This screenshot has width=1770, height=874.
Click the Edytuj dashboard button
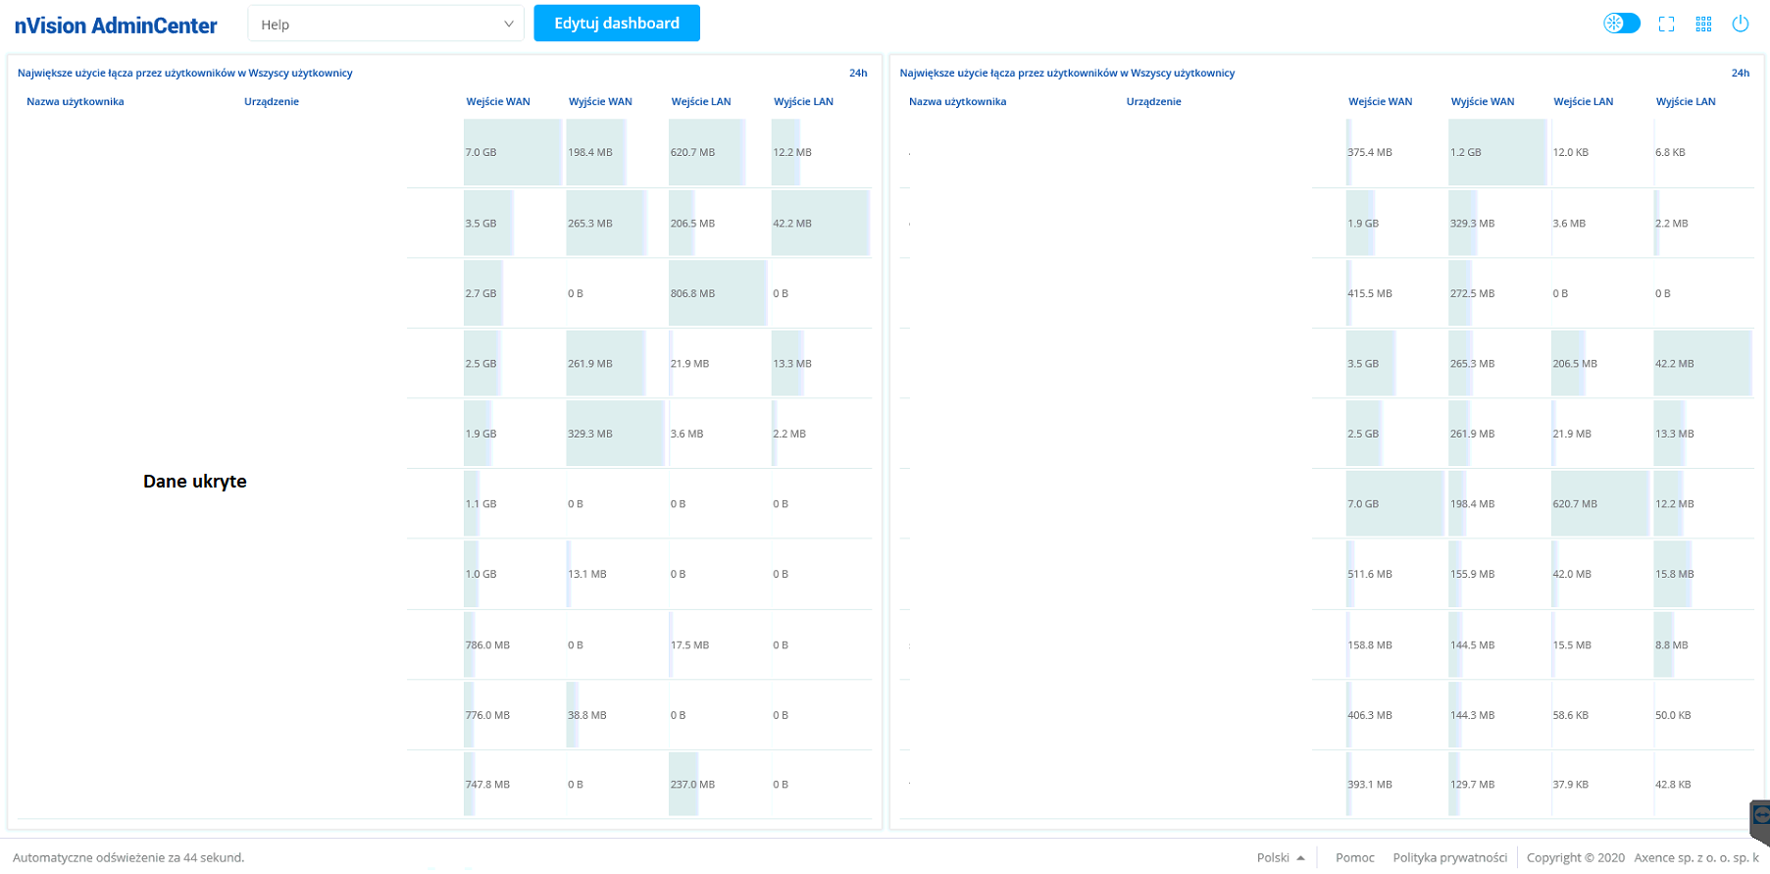tap(616, 24)
